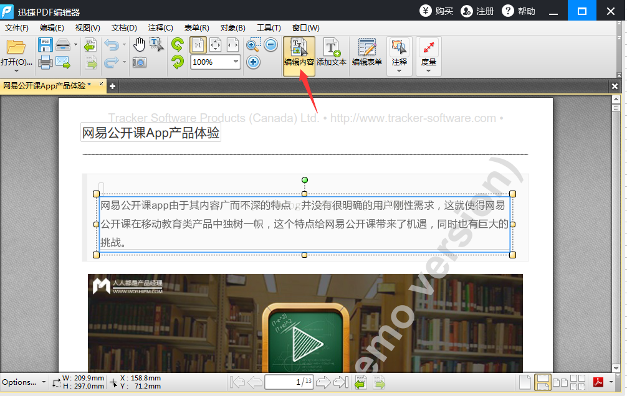
Task: Redo the last undone action
Action: (x=112, y=62)
